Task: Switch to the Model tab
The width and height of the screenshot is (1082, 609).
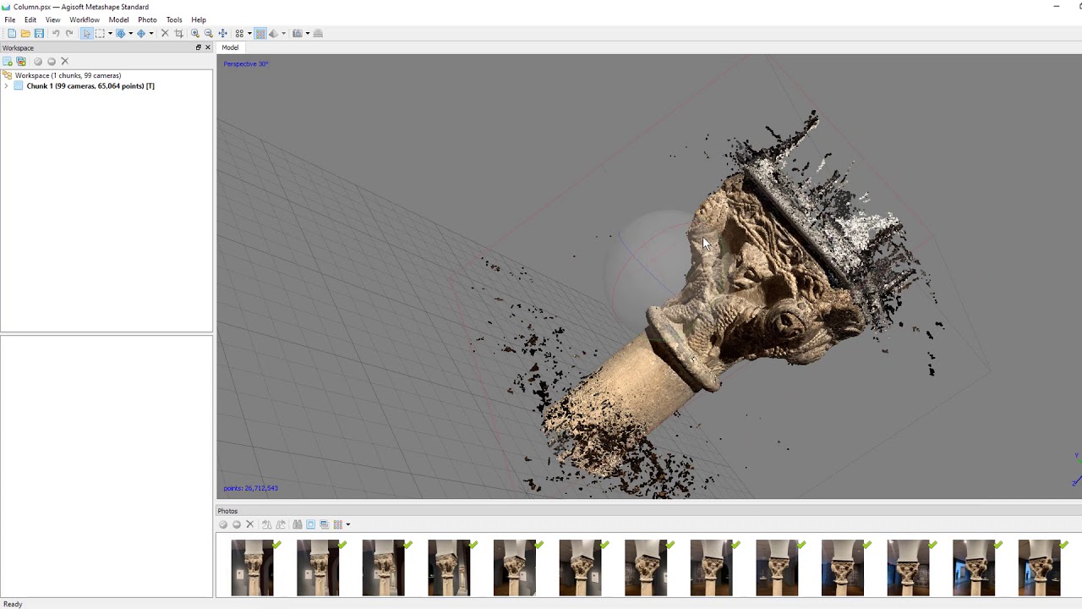Action: [230, 47]
